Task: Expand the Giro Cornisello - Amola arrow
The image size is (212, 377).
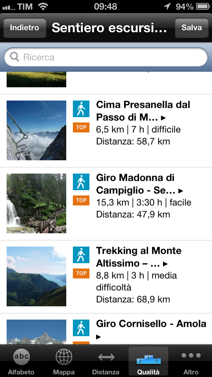Action: pyautogui.click(x=98, y=337)
